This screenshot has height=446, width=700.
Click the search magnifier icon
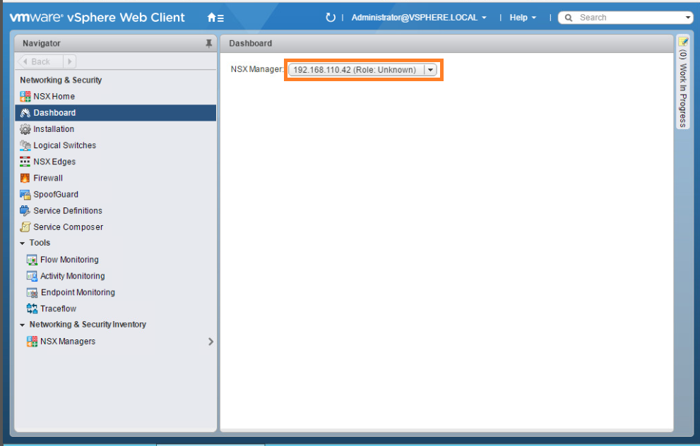point(569,18)
